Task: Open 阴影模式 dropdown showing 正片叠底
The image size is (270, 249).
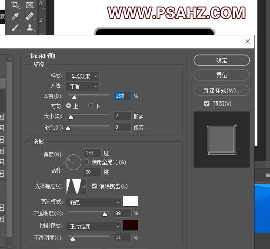Action: click(x=93, y=226)
